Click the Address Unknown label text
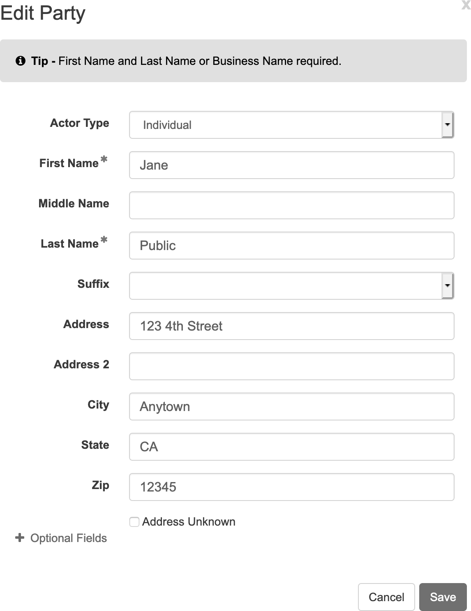 click(x=189, y=522)
